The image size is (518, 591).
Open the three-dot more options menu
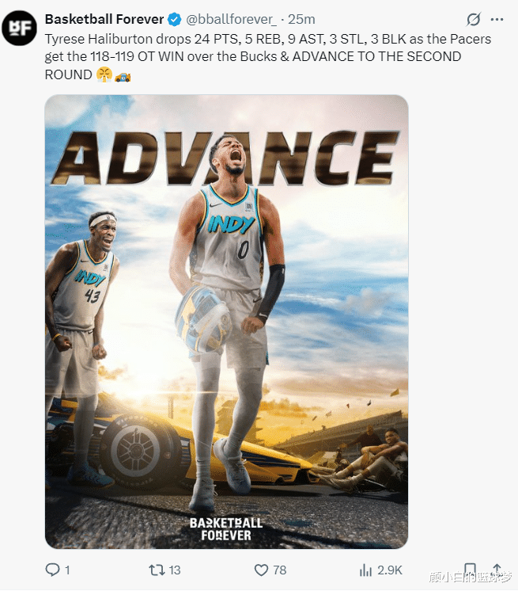pyautogui.click(x=497, y=19)
